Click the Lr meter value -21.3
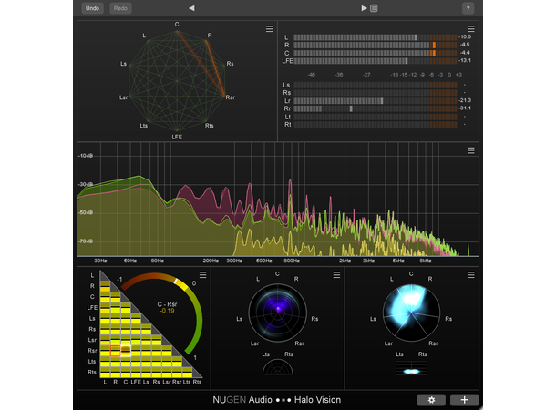556x410 pixels. click(465, 100)
